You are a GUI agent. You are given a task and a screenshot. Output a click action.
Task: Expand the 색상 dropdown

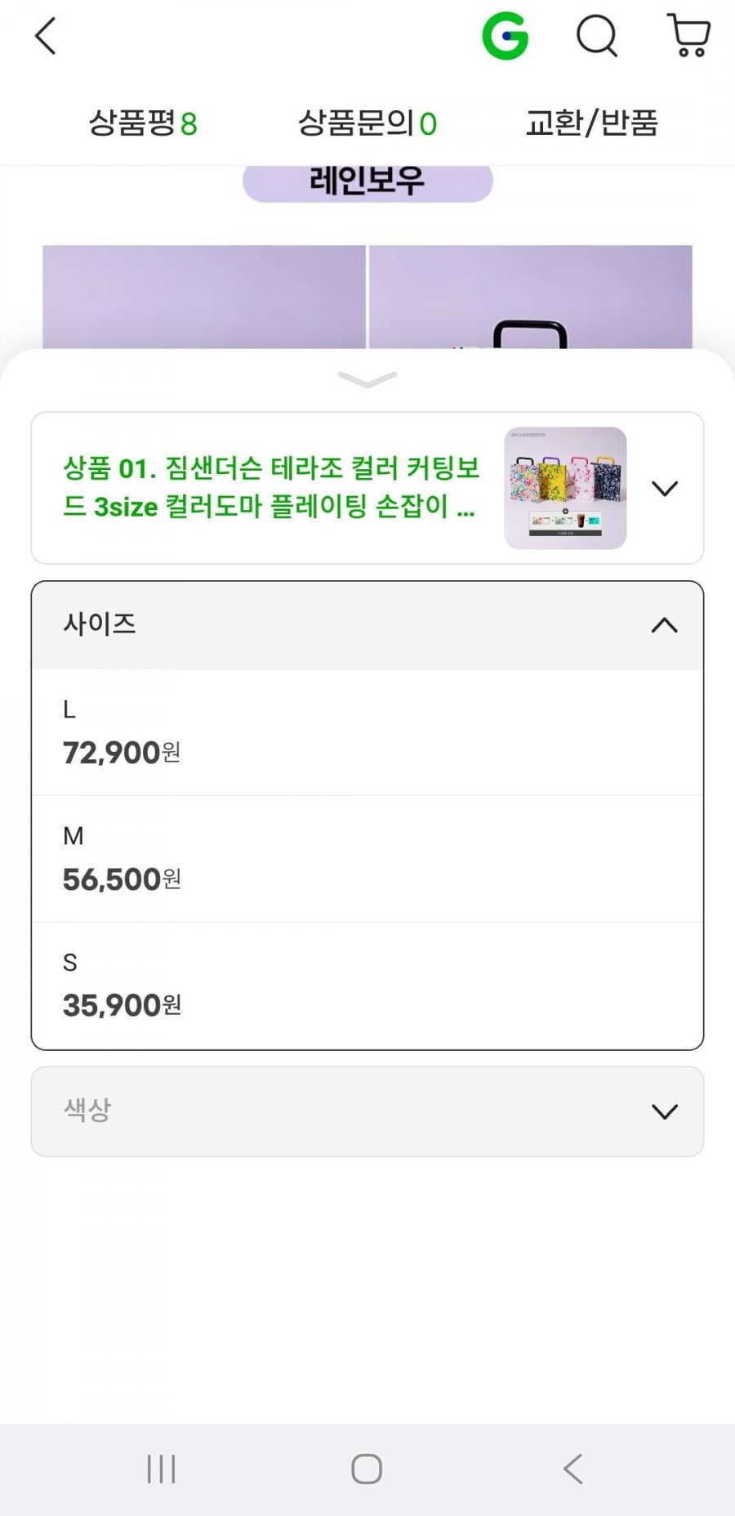(367, 1111)
